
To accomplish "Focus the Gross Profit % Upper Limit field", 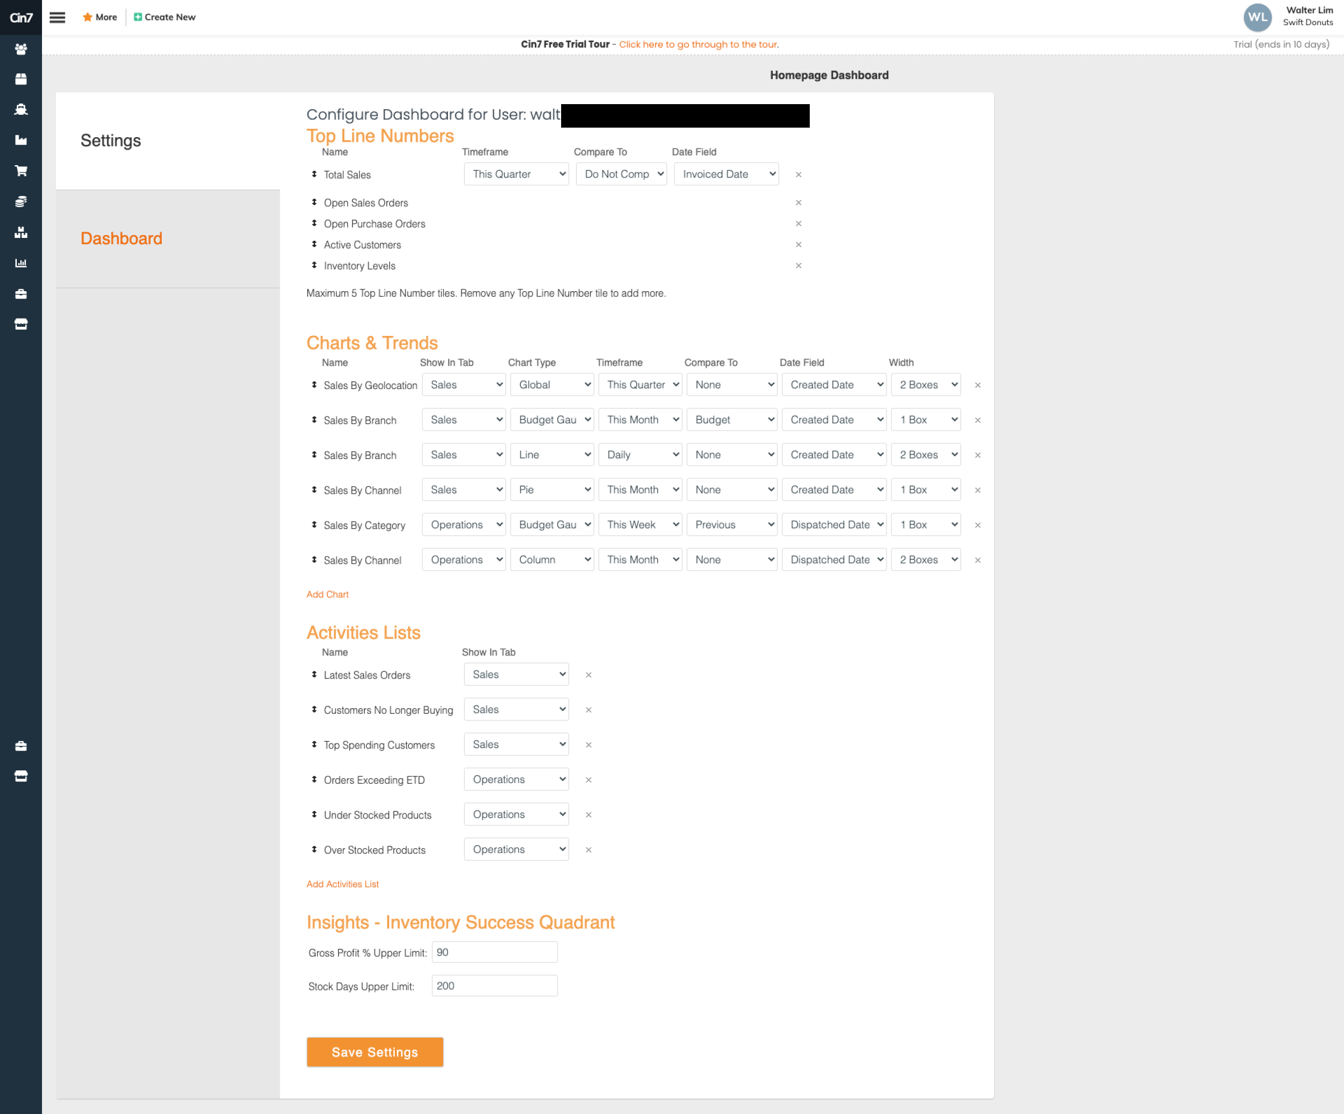I will 494,953.
